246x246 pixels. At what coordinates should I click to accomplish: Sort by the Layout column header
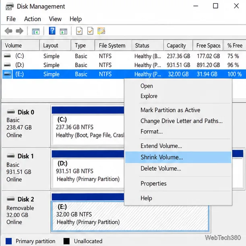pyautogui.click(x=55, y=45)
